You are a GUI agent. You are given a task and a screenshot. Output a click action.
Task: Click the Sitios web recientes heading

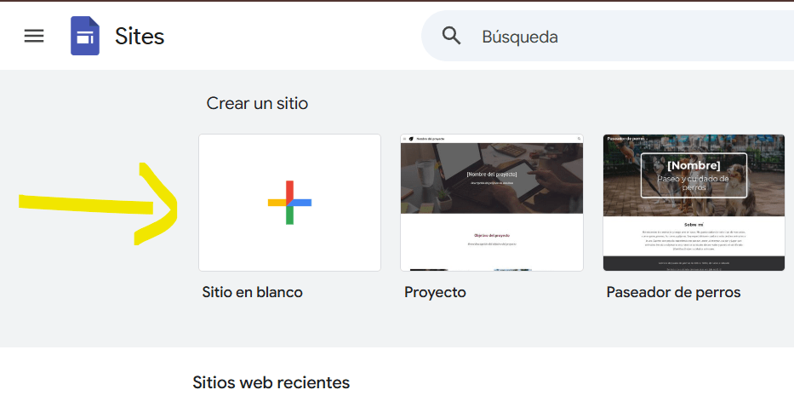click(x=271, y=382)
